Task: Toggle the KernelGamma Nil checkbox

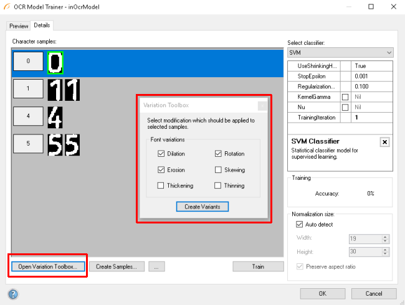Action: pyautogui.click(x=345, y=96)
